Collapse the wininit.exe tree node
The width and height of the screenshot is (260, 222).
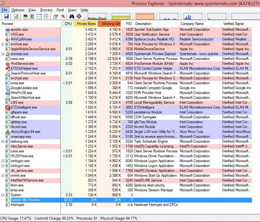(x=3, y=175)
